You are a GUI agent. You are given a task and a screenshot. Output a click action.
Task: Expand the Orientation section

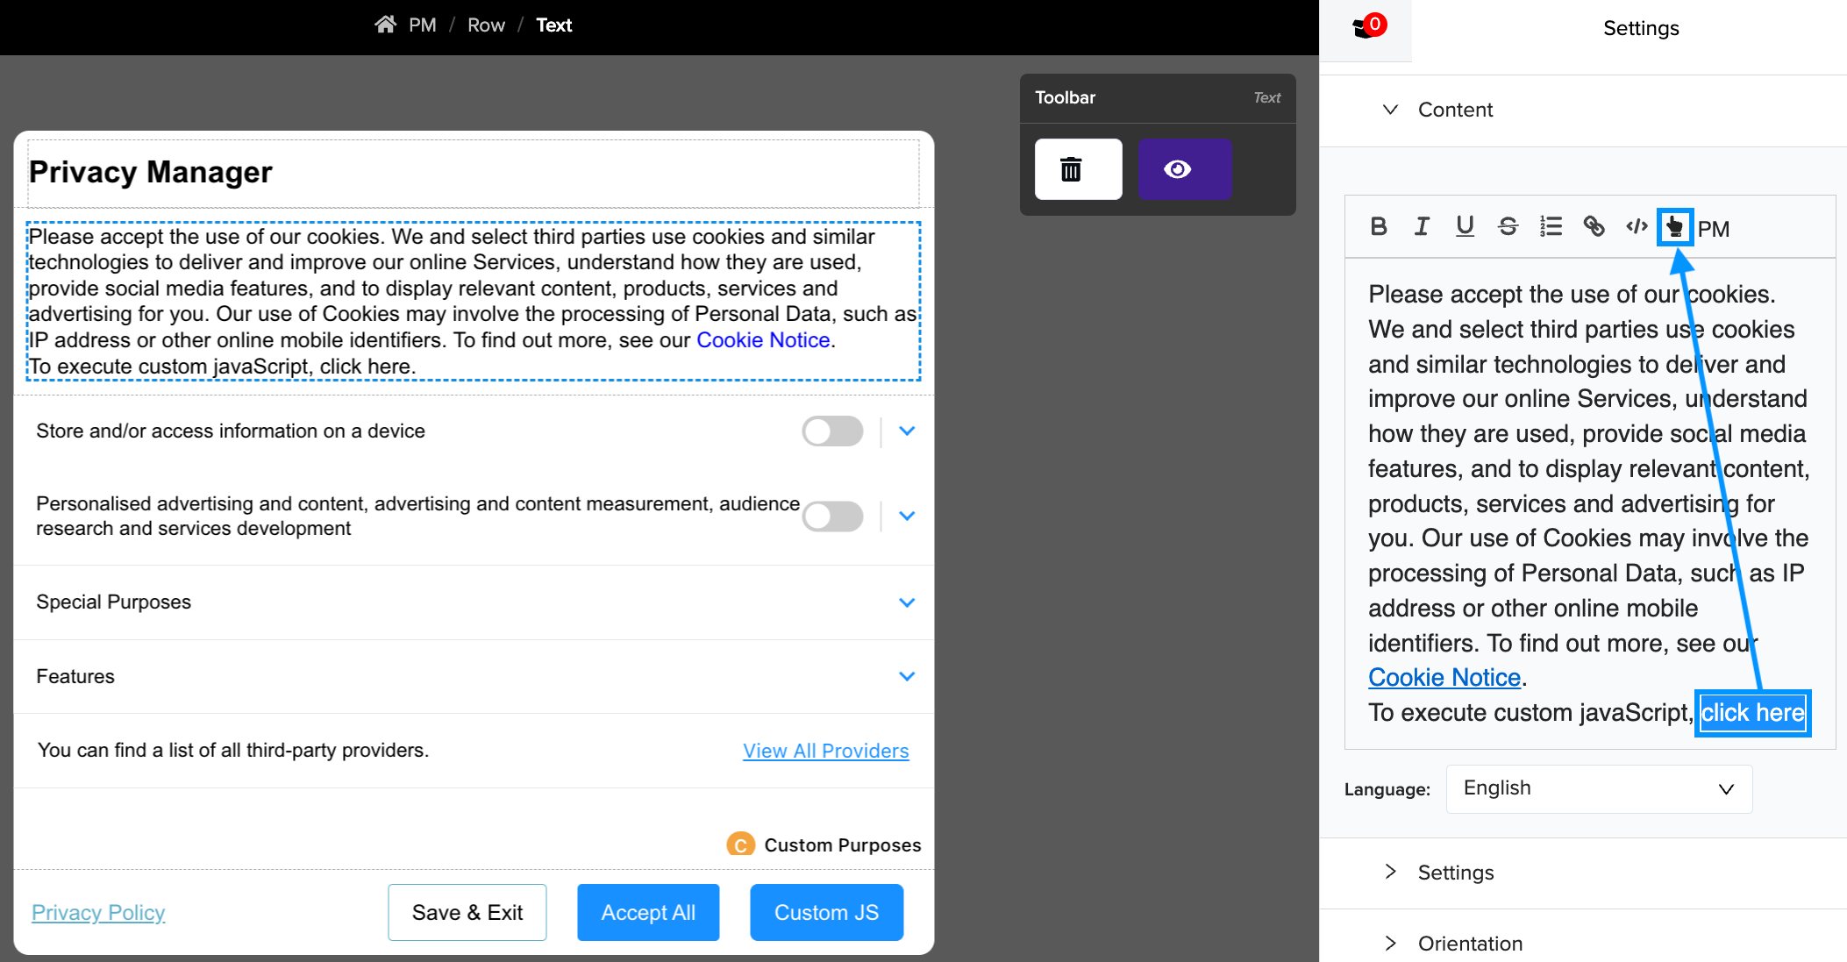tap(1583, 944)
